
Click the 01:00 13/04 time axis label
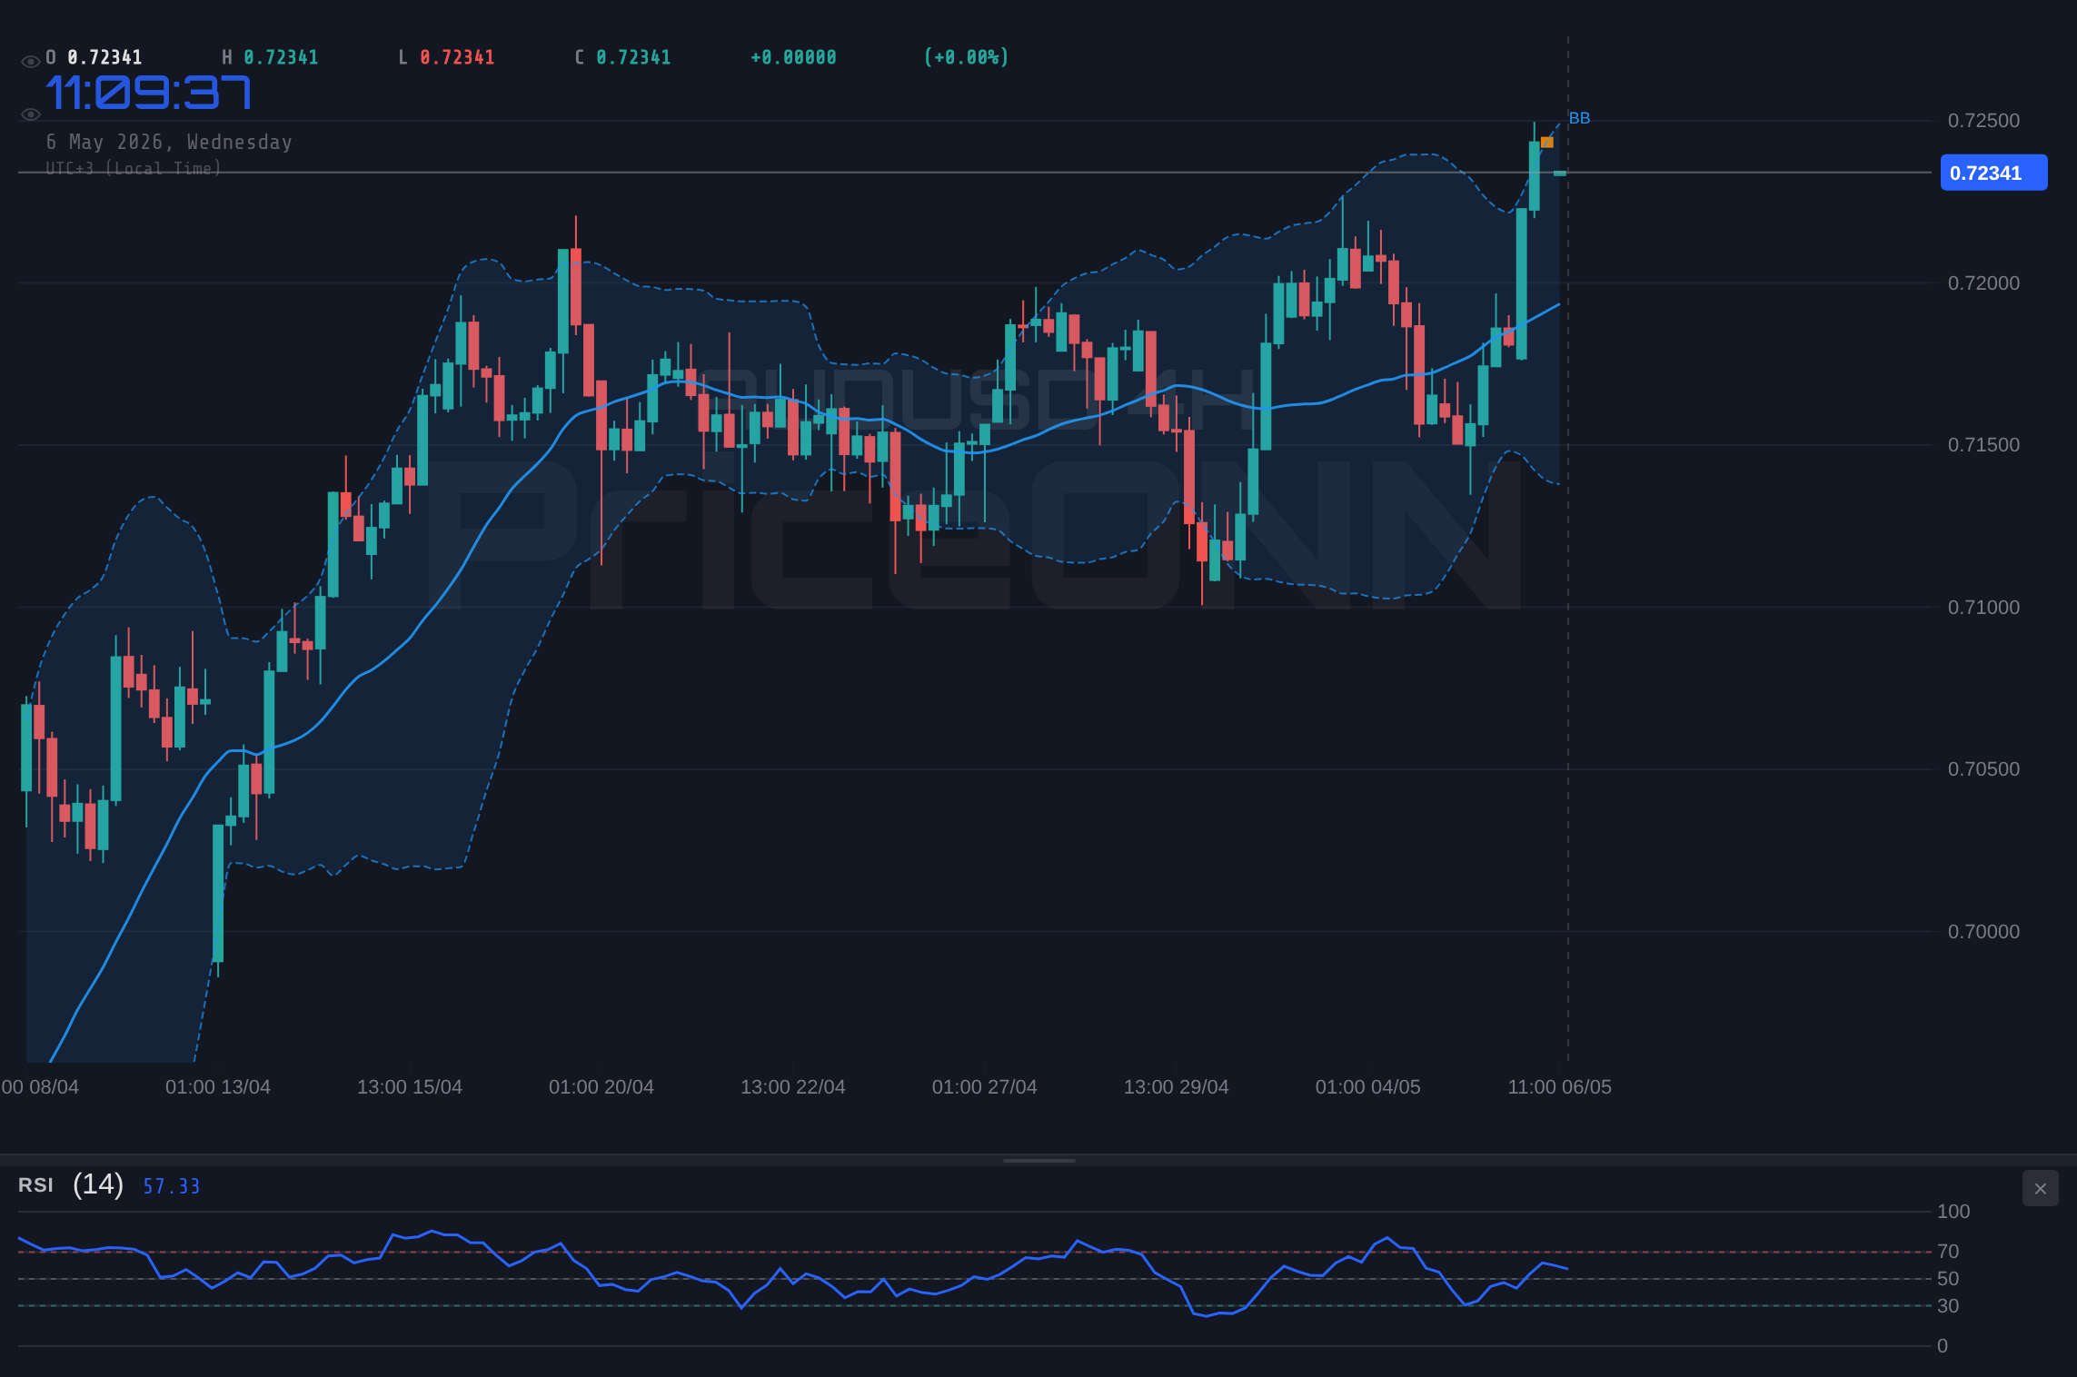click(x=218, y=1087)
